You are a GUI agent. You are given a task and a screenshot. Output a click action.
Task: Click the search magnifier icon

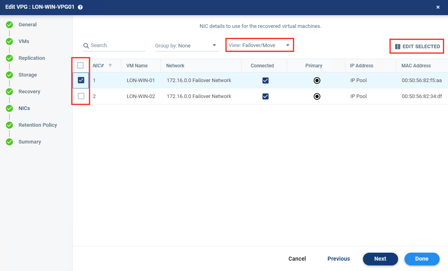[x=86, y=46]
